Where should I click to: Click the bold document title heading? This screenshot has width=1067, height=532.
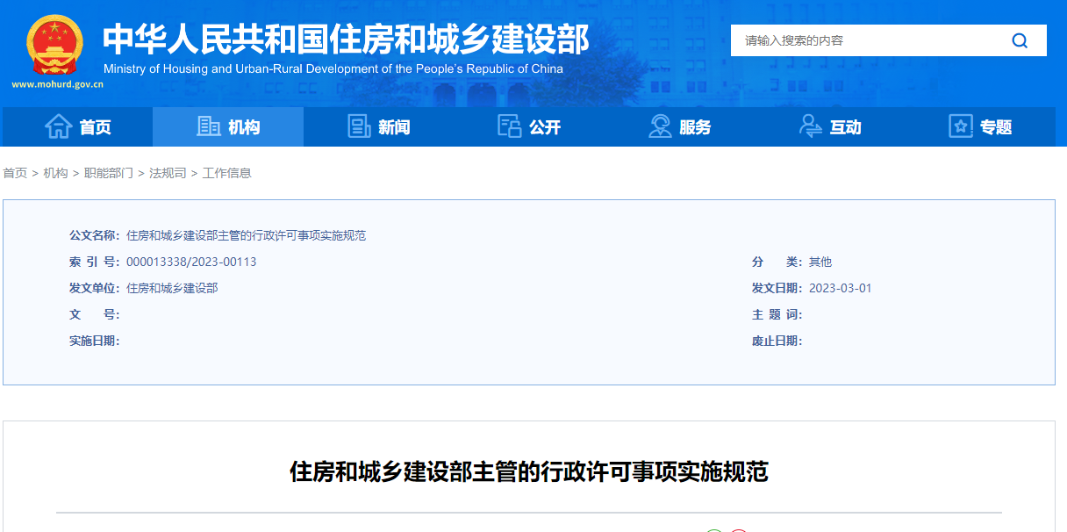(528, 472)
